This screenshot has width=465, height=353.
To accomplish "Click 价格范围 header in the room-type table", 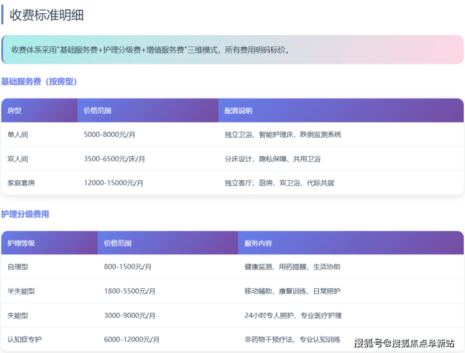I will coord(97,111).
